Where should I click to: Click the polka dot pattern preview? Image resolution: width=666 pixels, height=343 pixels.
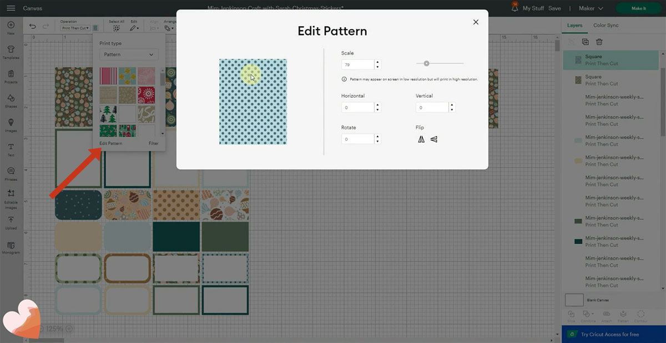[x=253, y=102]
